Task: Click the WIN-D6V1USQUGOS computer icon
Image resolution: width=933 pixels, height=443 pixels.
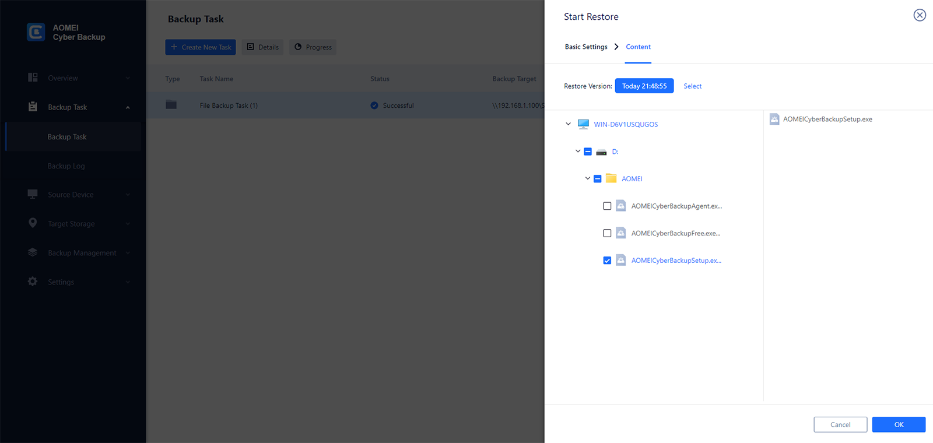Action: point(583,124)
